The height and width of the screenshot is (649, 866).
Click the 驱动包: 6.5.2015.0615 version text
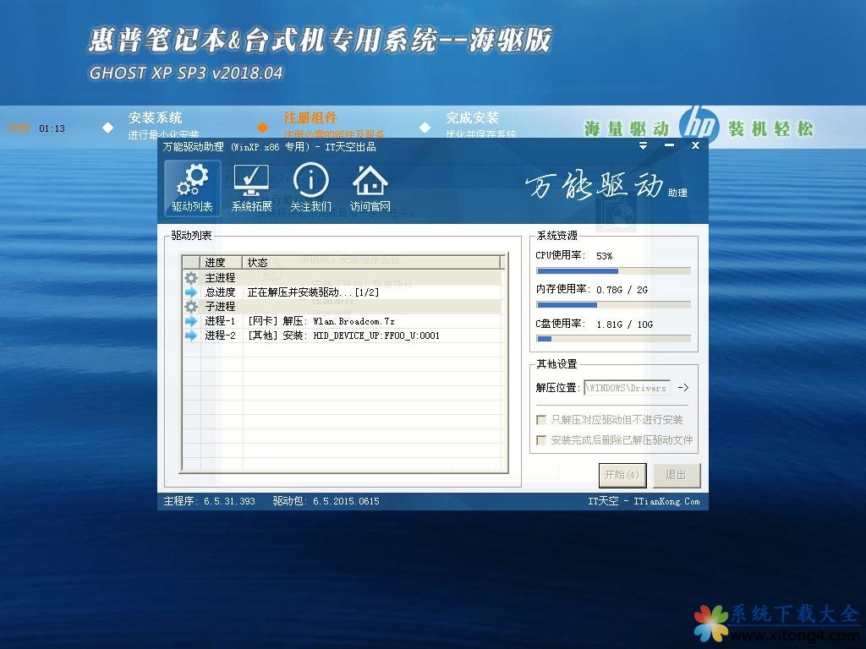pyautogui.click(x=326, y=501)
